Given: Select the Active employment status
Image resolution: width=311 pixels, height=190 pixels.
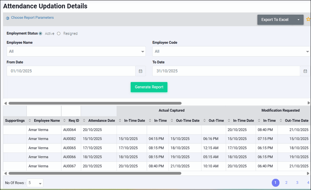Looking at the screenshot, I should tap(40, 33).
